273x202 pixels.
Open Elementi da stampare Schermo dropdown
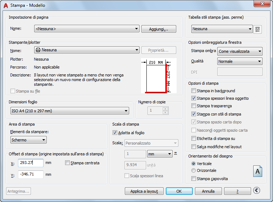[x=28, y=140]
